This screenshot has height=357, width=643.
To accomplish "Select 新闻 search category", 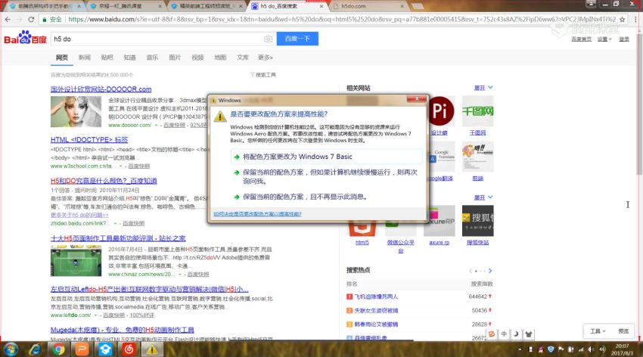I will pos(85,57).
